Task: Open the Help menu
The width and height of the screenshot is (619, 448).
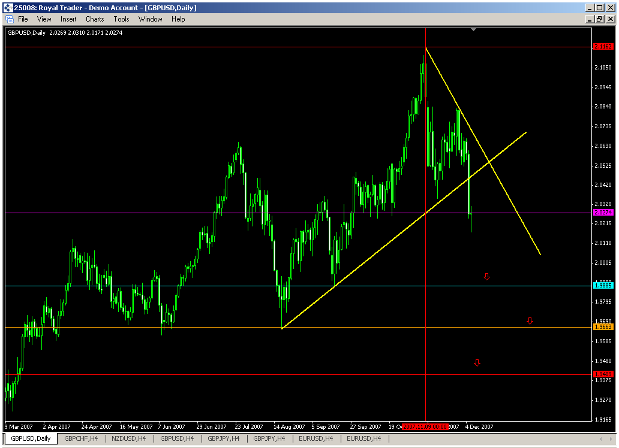Action: pos(178,19)
